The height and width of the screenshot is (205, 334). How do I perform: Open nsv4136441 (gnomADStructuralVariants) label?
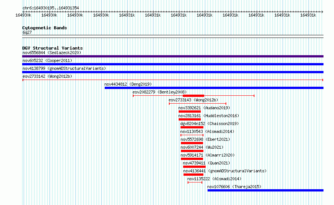point(225,171)
